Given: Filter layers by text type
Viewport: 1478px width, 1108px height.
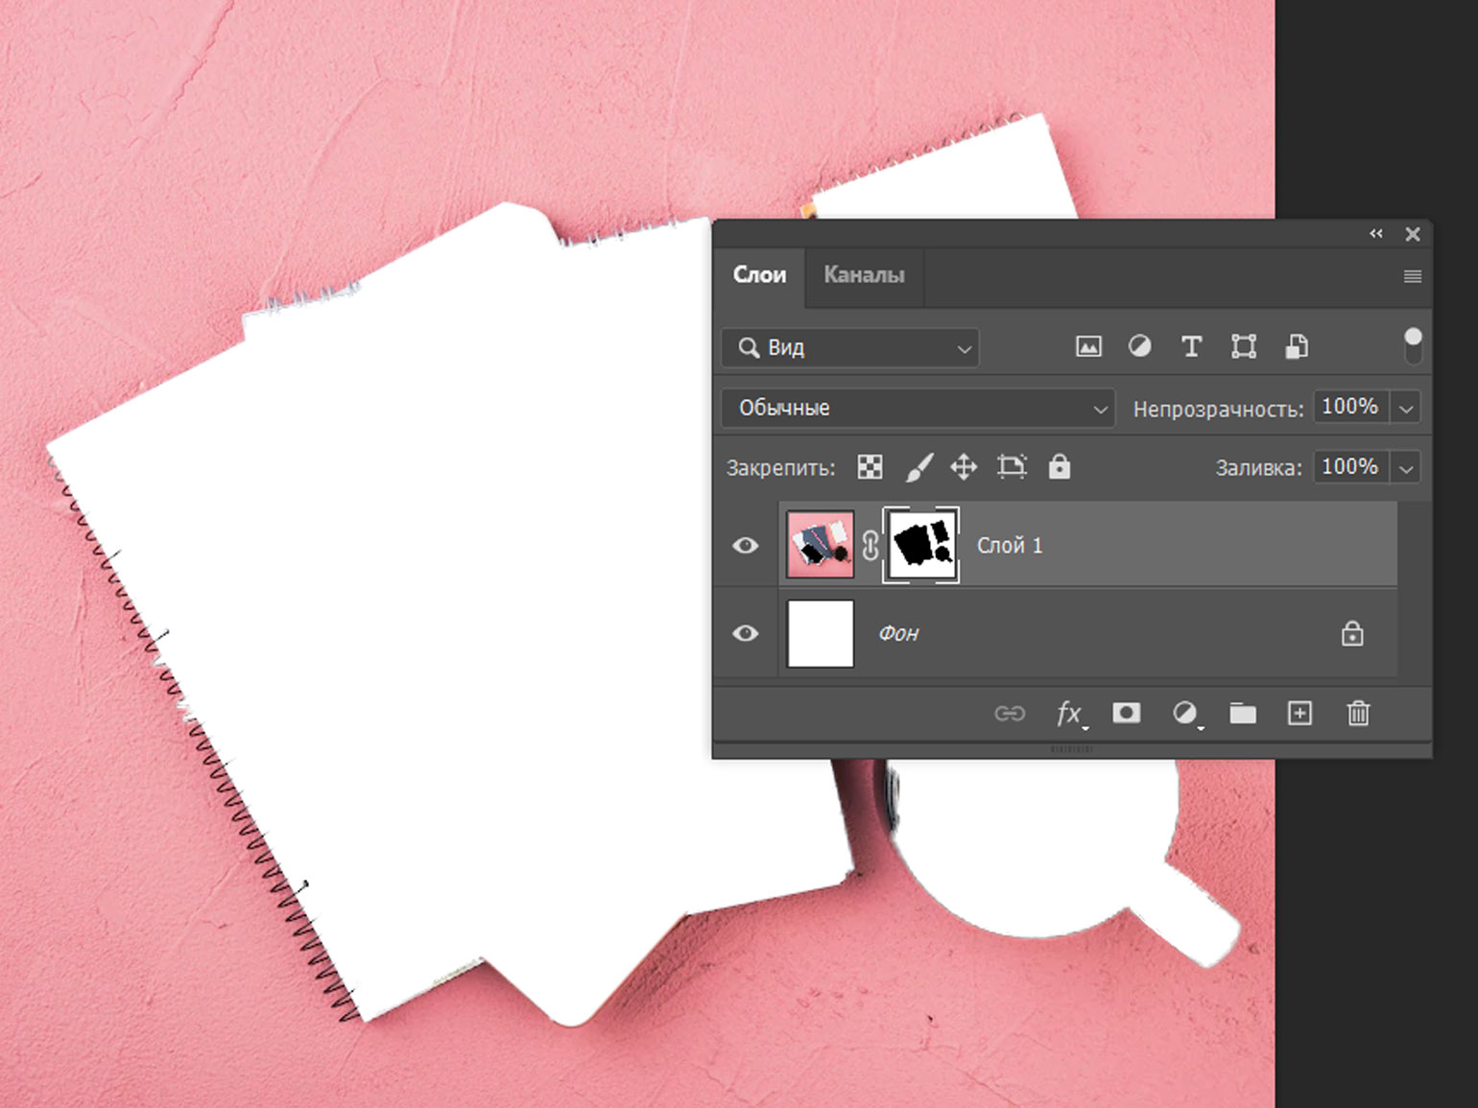Looking at the screenshot, I should pos(1191,347).
